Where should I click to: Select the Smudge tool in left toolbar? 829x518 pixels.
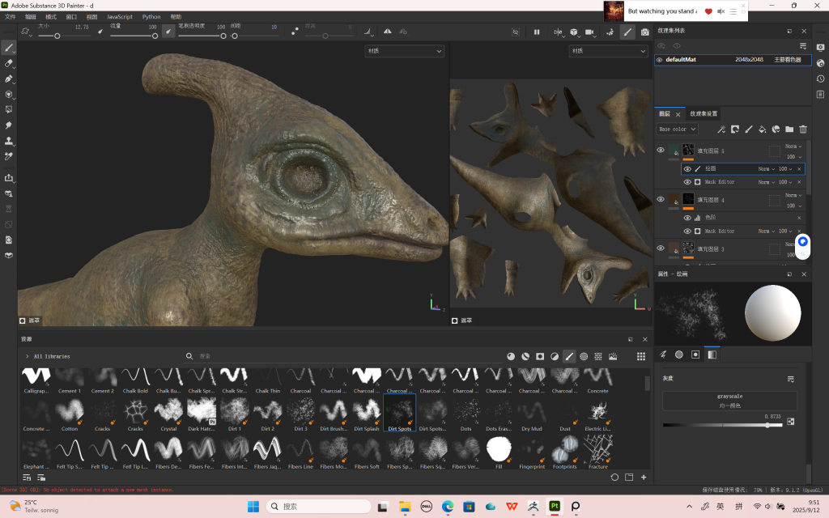[9, 125]
